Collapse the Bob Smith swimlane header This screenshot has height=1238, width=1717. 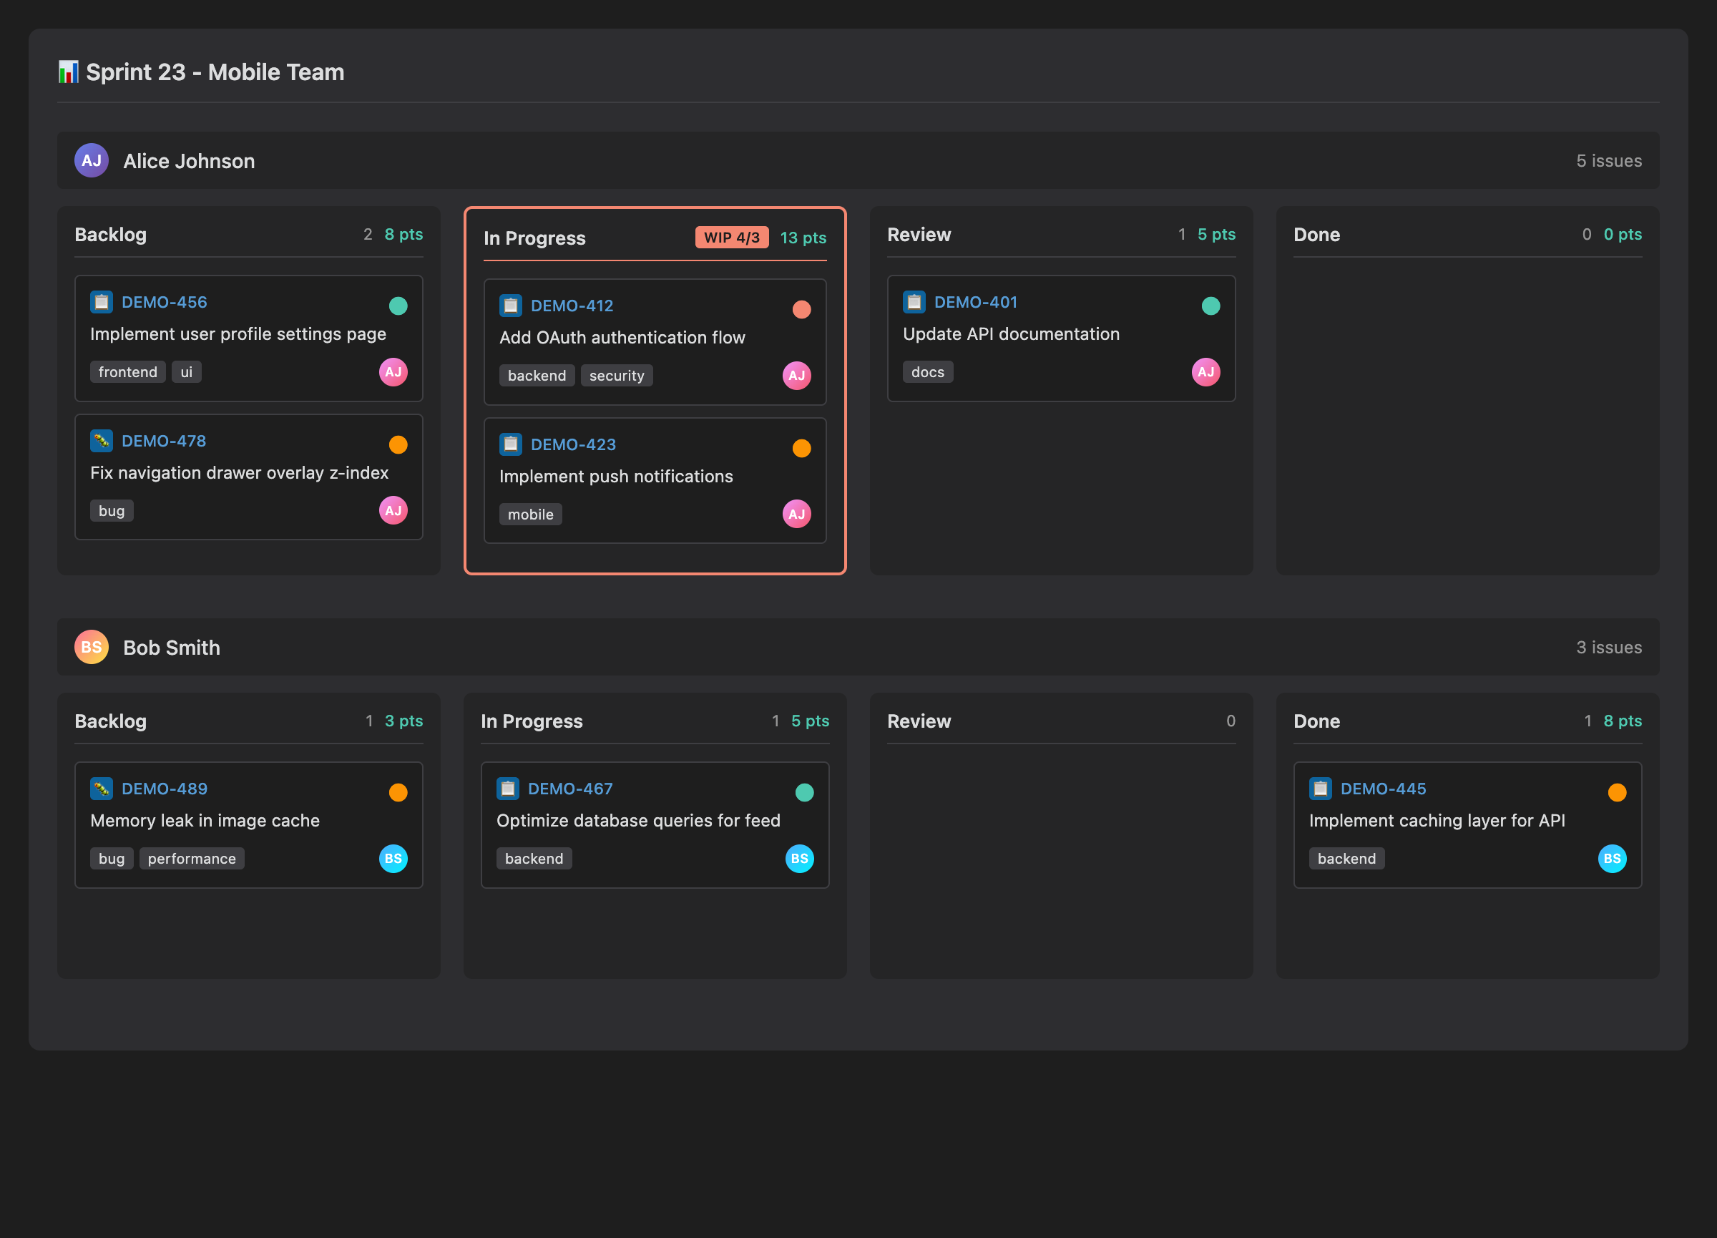pos(858,648)
